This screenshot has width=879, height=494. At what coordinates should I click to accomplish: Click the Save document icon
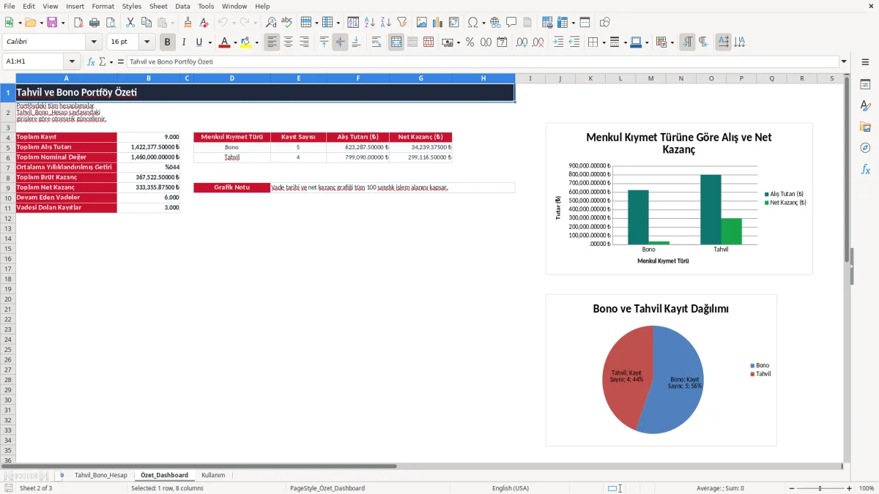click(x=52, y=23)
